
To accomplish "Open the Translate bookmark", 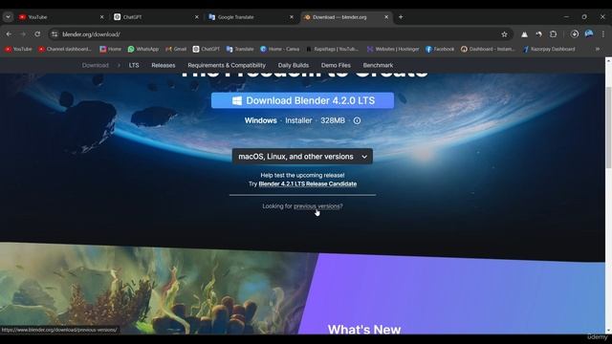I will [x=240, y=49].
